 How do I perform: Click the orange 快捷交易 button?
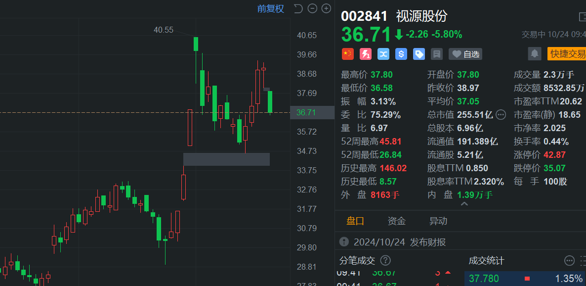point(567,54)
